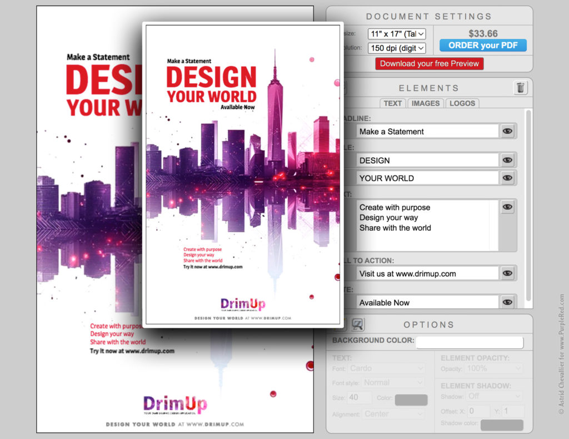Hide the Create with purpose text block
Image resolution: width=569 pixels, height=439 pixels.
pyautogui.click(x=507, y=207)
